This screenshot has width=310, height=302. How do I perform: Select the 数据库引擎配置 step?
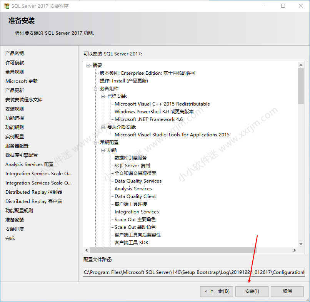[x=22, y=155]
